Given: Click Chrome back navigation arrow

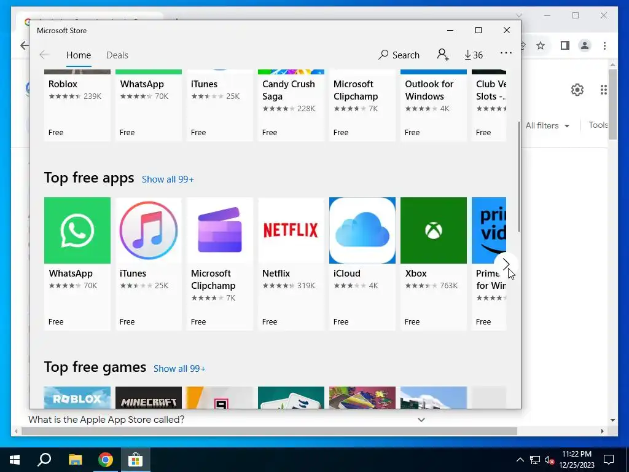Looking at the screenshot, I should click(x=25, y=45).
